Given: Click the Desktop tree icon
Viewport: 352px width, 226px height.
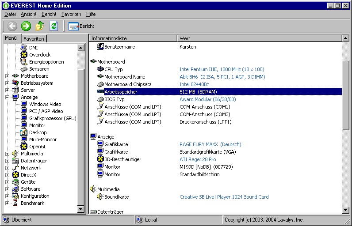Looking at the screenshot, I should [x=24, y=132].
